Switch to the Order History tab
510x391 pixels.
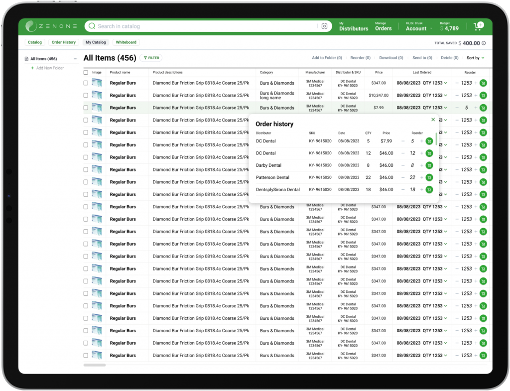[x=64, y=42]
